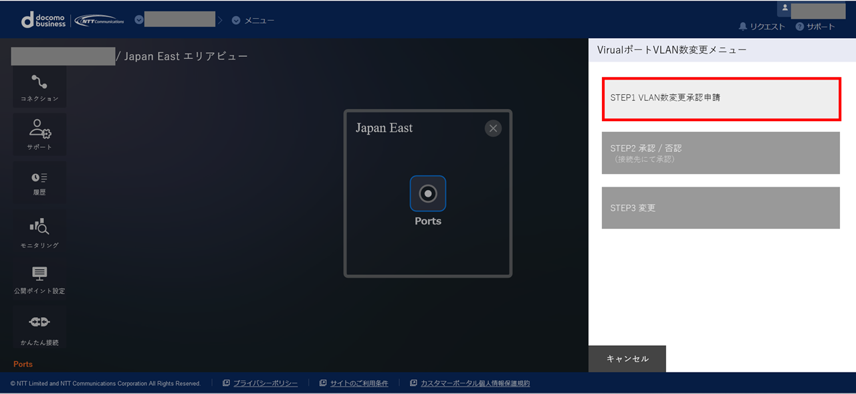The image size is (856, 394).
Task: Click the NTT Communications logo
Action: click(x=99, y=20)
